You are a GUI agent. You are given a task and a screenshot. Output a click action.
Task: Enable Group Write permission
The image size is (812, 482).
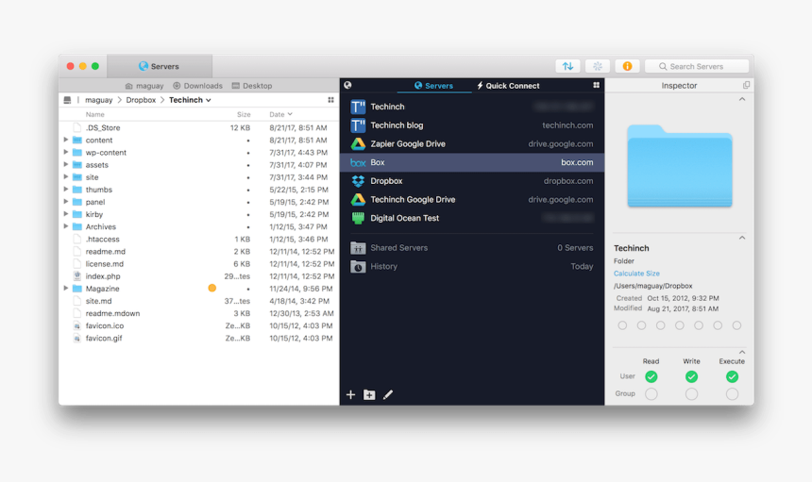point(691,394)
